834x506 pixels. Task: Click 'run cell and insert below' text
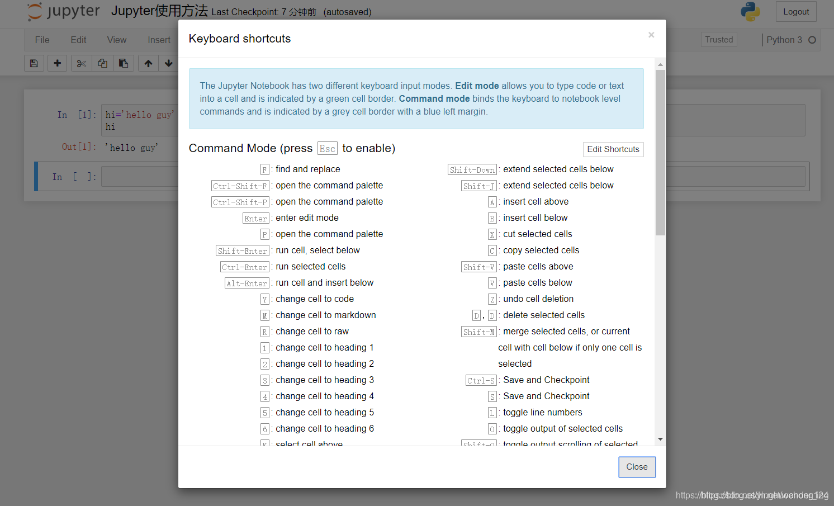324,283
